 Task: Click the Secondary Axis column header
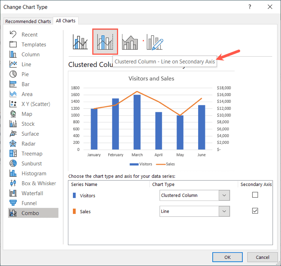256,184
